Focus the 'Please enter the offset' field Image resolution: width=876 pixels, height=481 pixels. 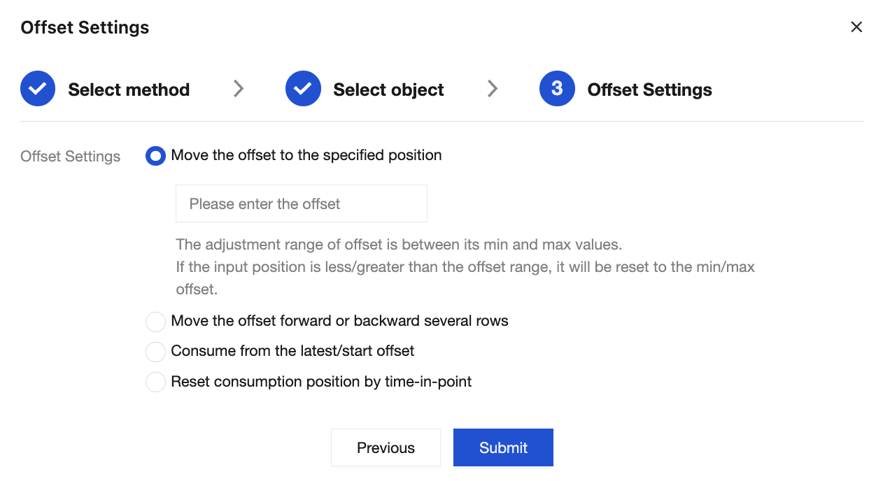[x=301, y=204]
